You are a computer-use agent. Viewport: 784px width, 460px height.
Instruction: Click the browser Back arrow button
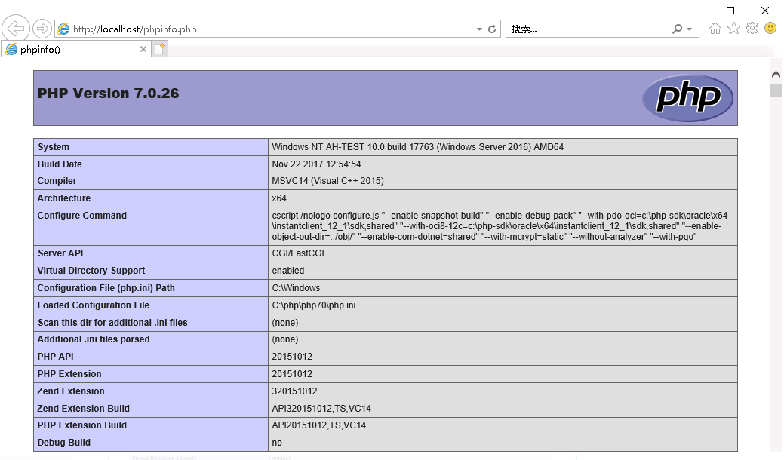(15, 29)
